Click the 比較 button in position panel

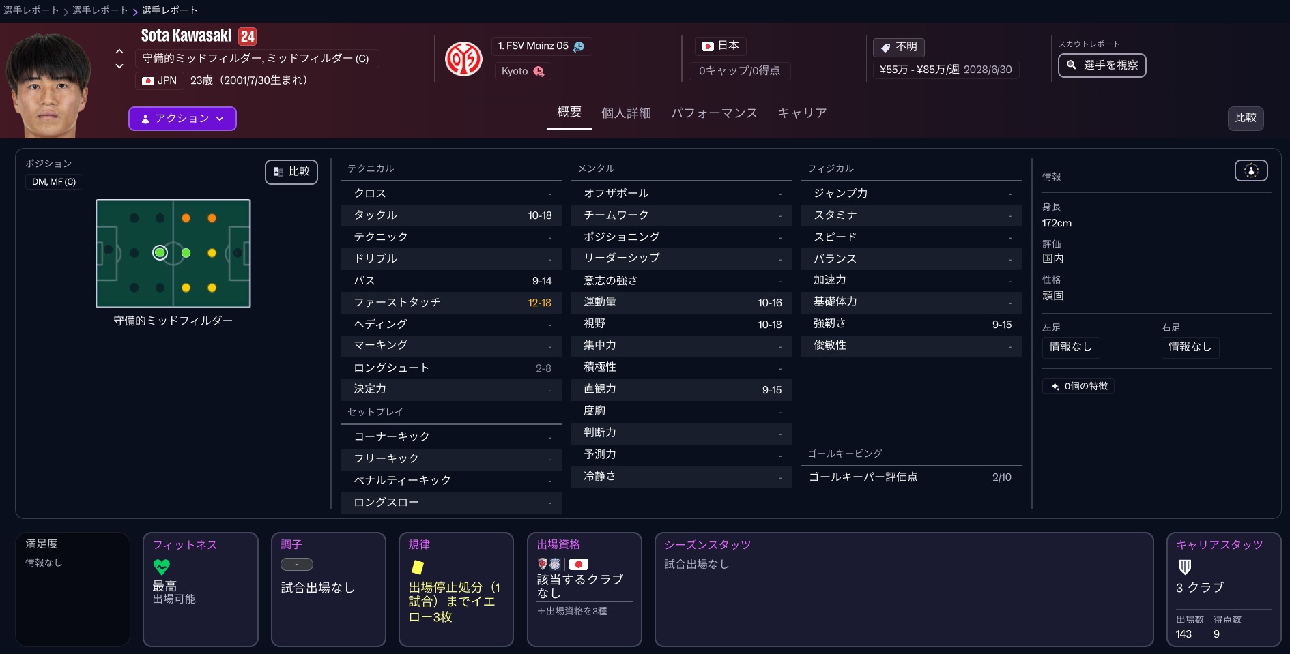coord(291,172)
